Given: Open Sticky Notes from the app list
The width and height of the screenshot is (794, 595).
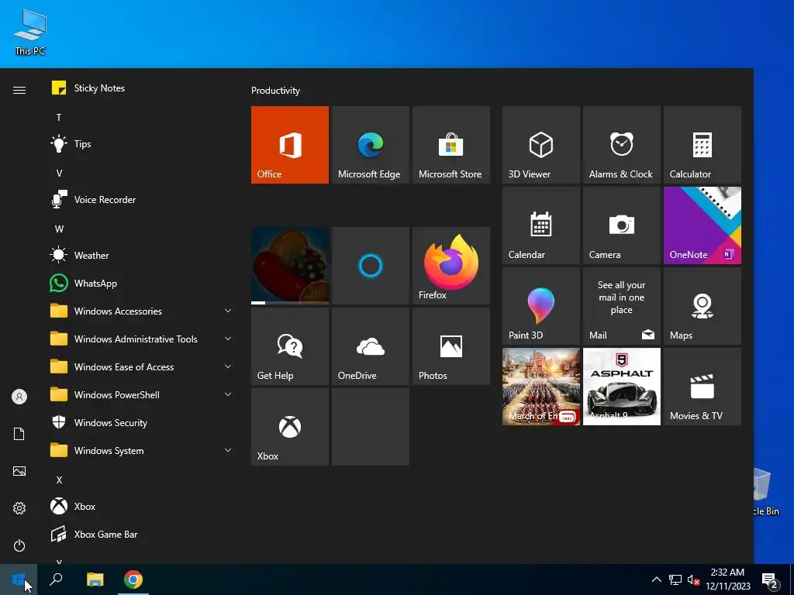Looking at the screenshot, I should (141, 88).
